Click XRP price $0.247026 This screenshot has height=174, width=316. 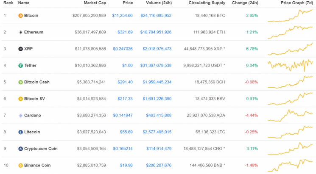123,49
